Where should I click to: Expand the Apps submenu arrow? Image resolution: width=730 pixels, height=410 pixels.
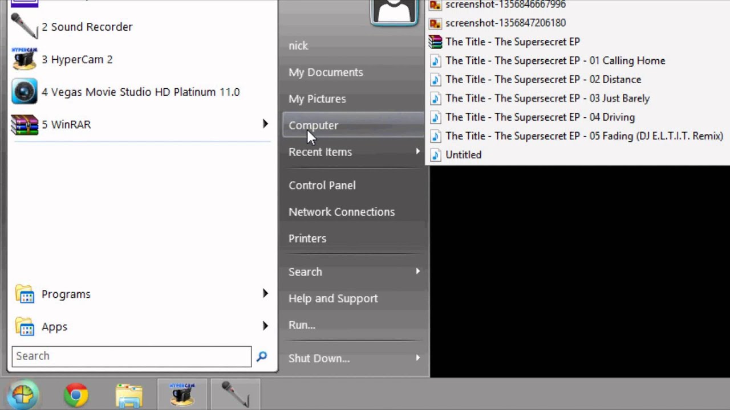pos(265,326)
